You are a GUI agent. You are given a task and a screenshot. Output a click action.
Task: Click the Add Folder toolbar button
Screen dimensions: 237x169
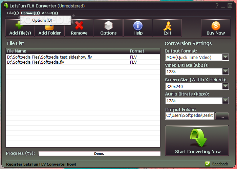coord(49,28)
